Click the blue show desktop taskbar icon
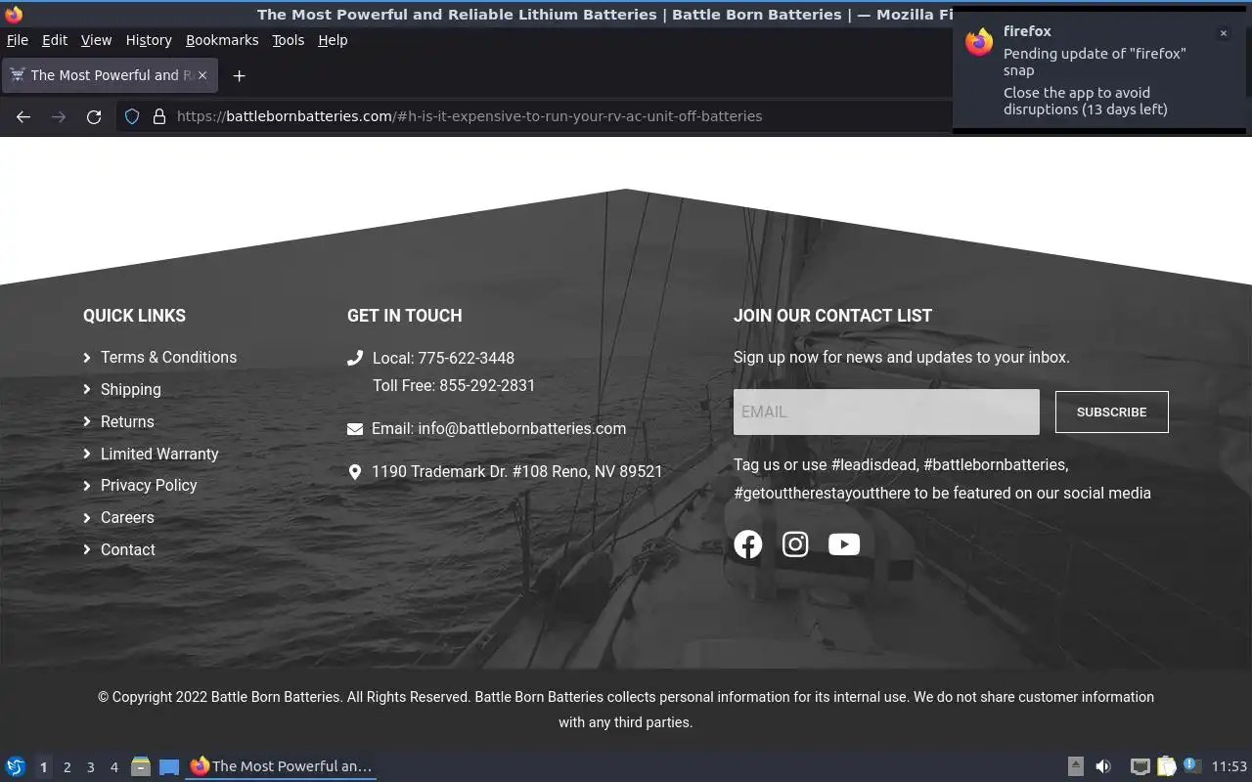This screenshot has height=782, width=1252. click(x=169, y=766)
